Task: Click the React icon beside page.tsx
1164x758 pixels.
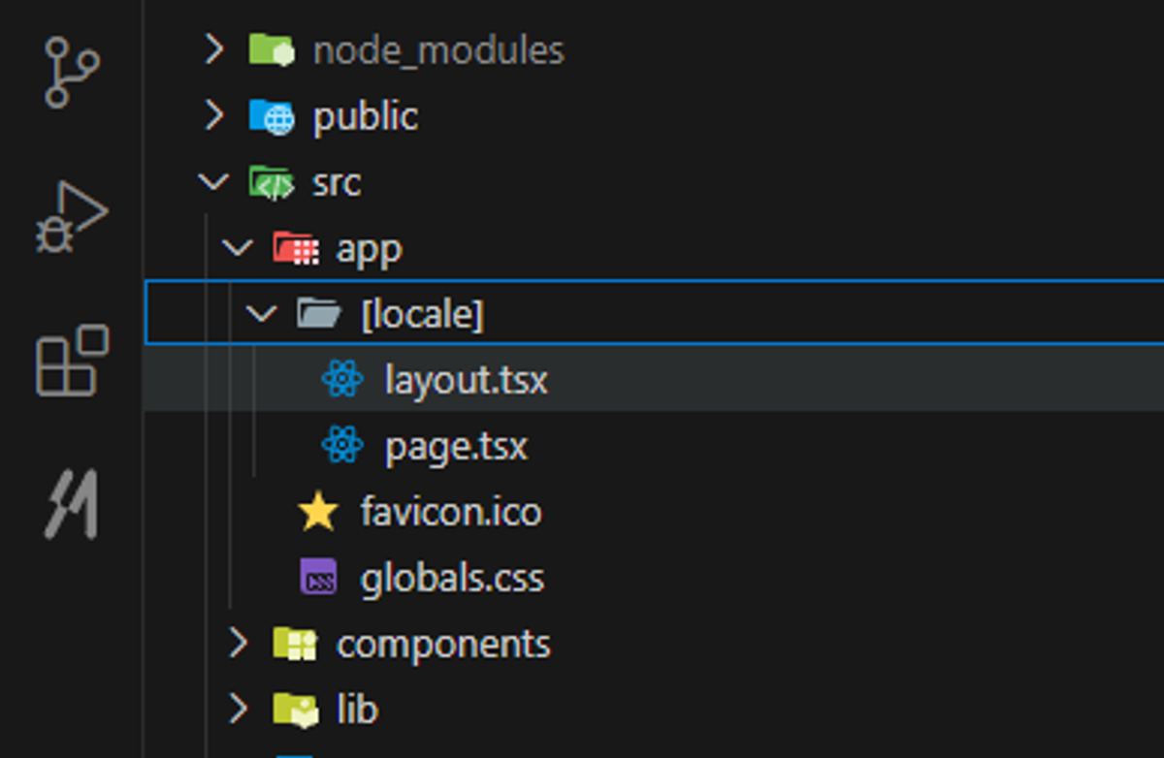Action: pyautogui.click(x=343, y=445)
